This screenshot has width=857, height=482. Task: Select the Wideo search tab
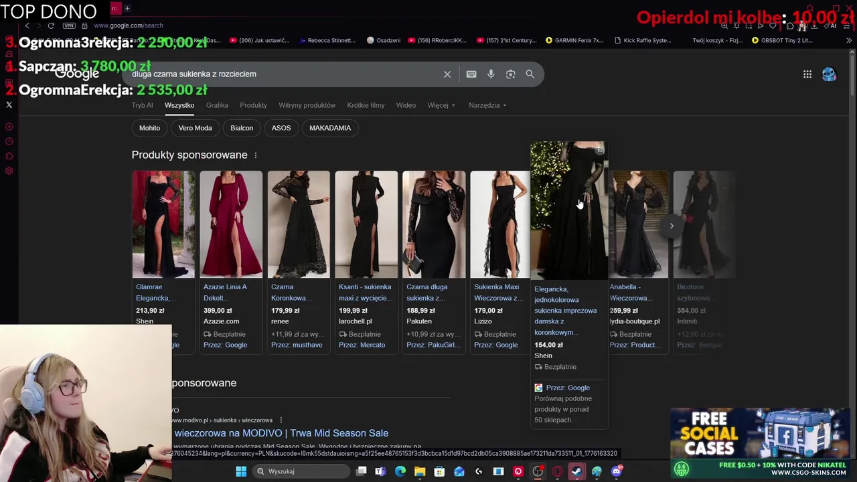pyautogui.click(x=406, y=105)
